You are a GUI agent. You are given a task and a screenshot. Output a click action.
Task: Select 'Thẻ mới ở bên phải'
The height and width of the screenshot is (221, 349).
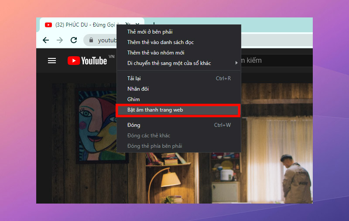coord(150,32)
